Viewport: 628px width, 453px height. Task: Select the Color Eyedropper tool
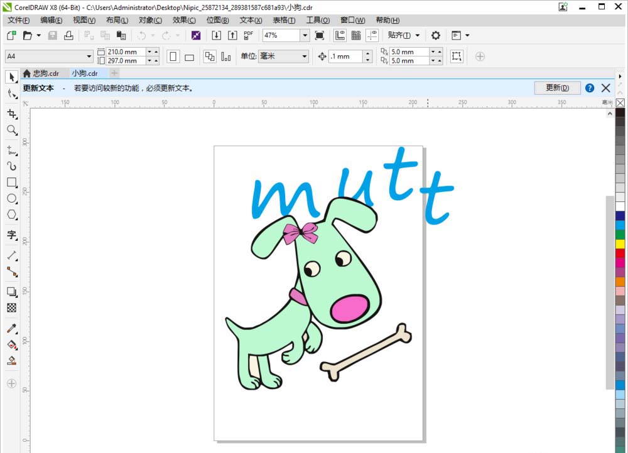click(11, 329)
